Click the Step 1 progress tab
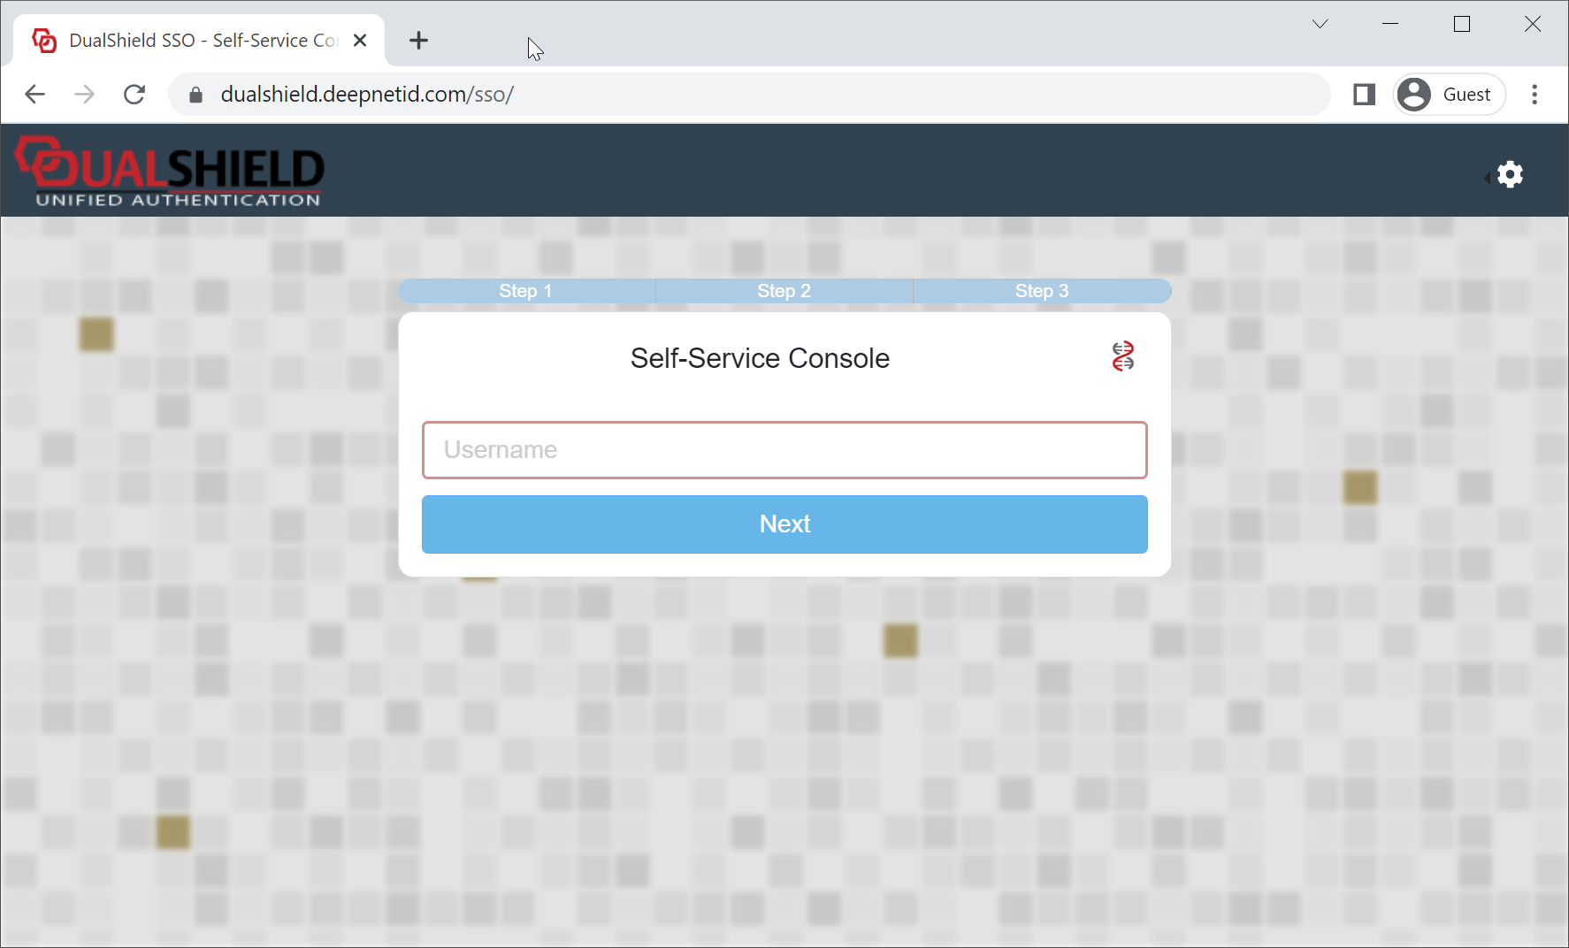 [526, 291]
